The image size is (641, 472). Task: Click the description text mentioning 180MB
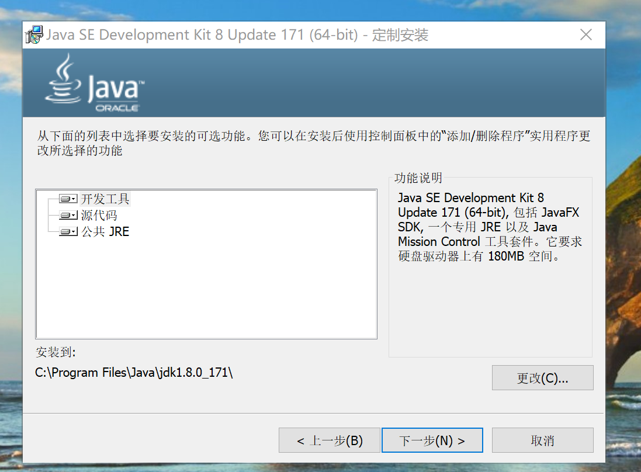point(490,227)
